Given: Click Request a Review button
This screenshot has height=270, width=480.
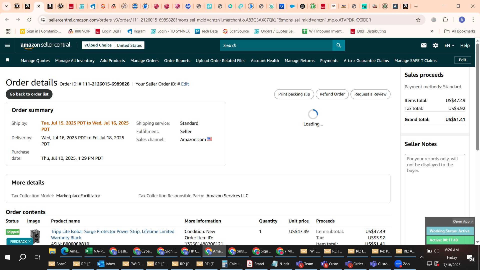Looking at the screenshot, I should pyautogui.click(x=370, y=94).
